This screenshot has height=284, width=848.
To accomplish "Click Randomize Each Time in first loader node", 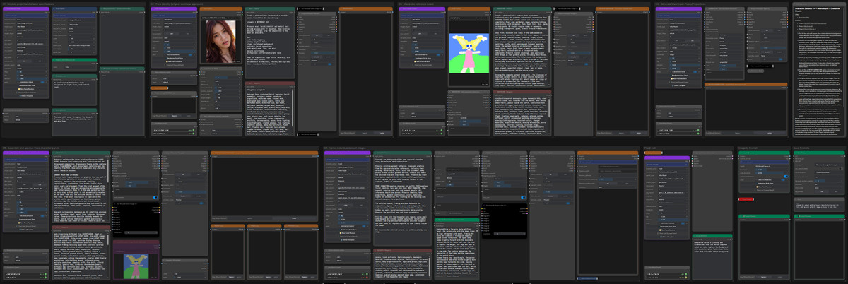I will pyautogui.click(x=26, y=85).
